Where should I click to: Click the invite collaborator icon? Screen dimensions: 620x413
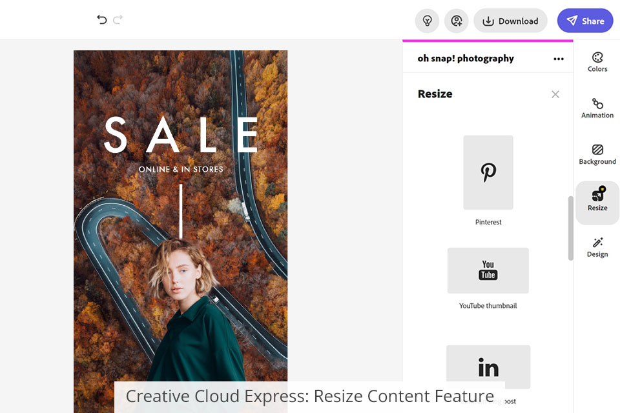coord(457,21)
